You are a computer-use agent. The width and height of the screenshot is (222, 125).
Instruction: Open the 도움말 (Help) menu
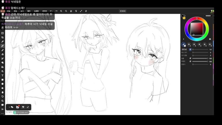tap(36, 11)
